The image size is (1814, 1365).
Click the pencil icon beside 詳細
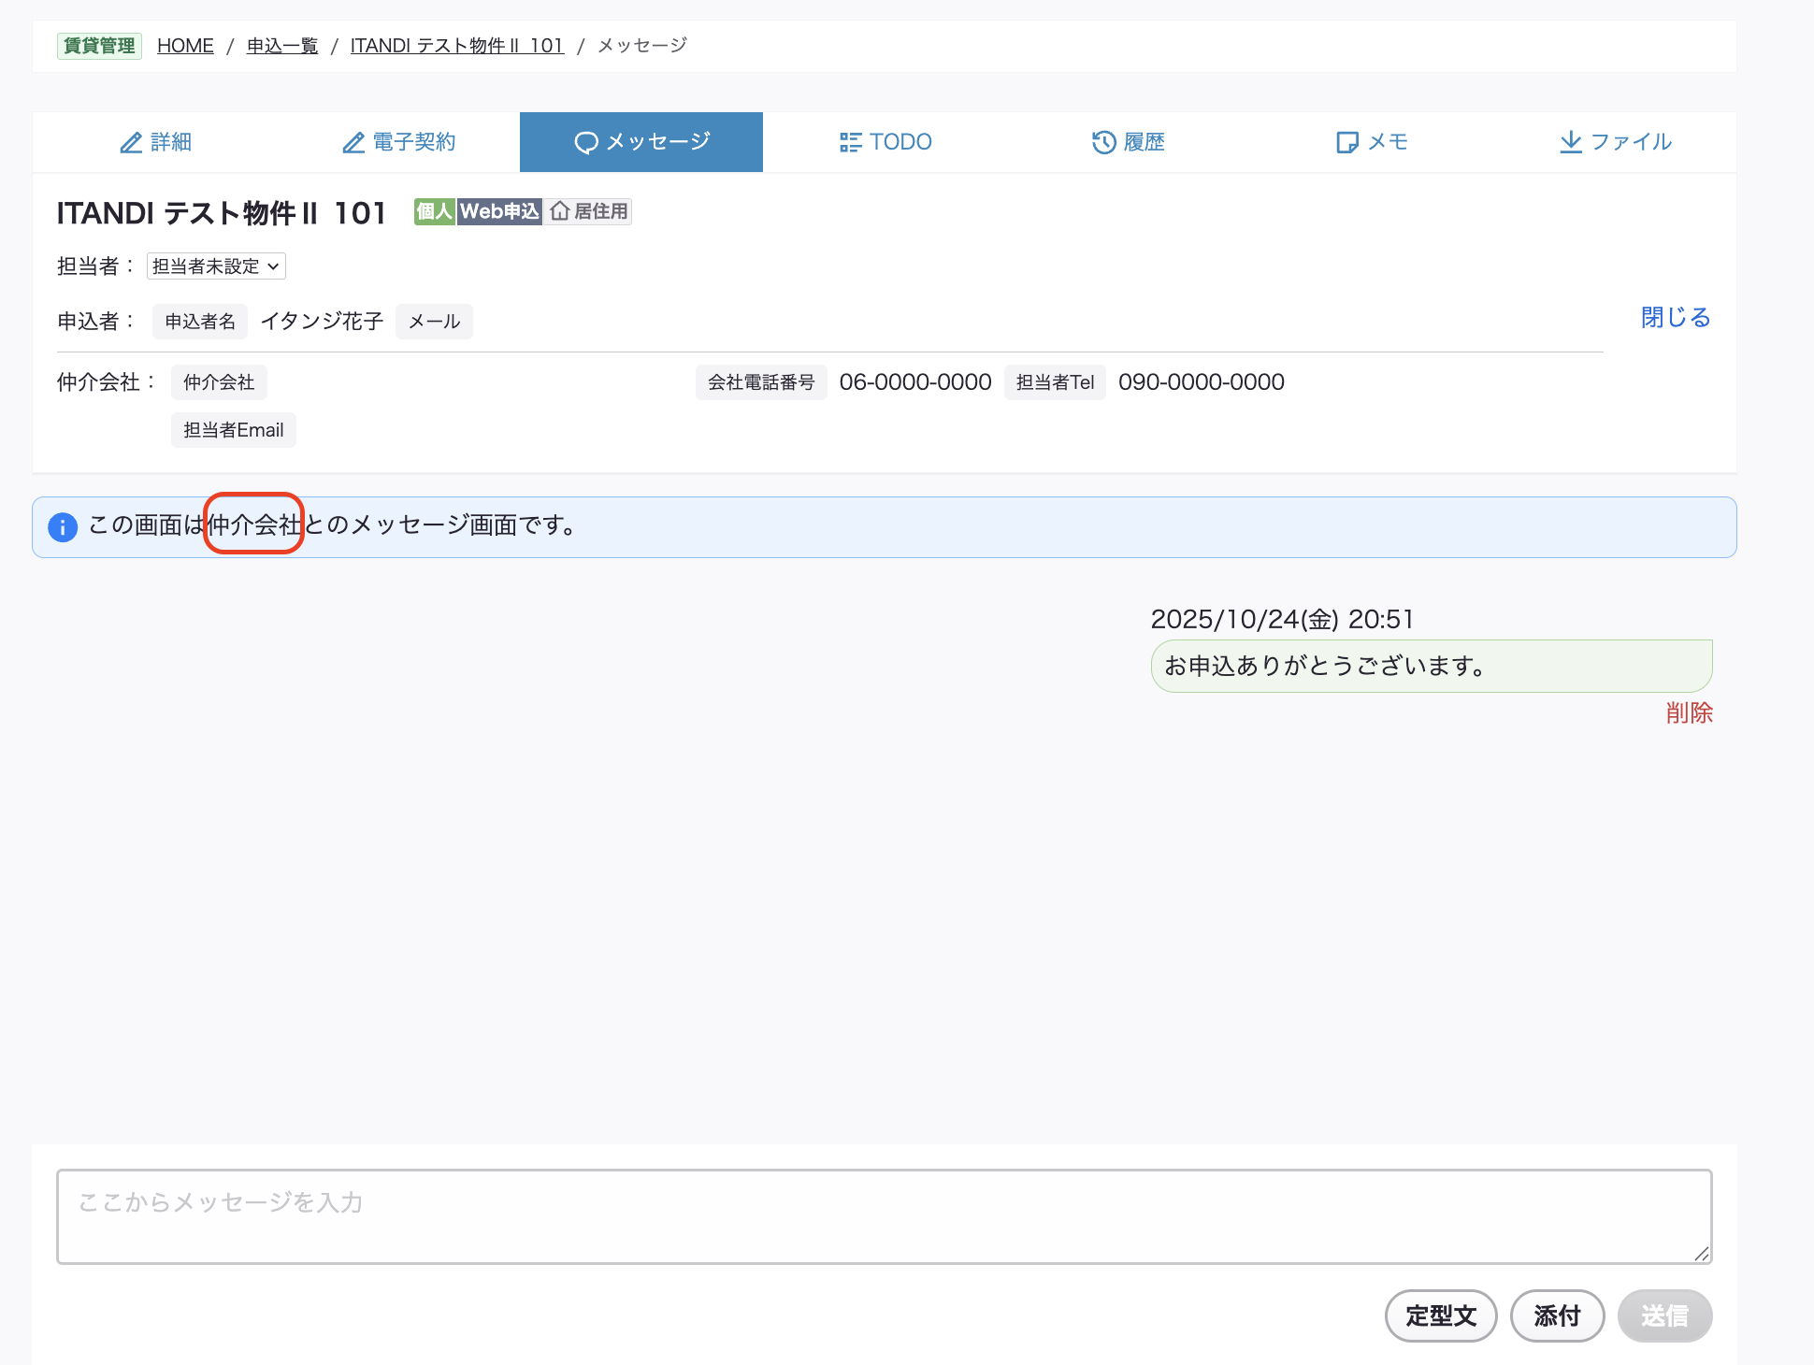pos(131,142)
